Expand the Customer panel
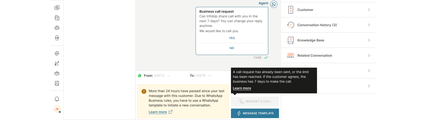 (329, 10)
